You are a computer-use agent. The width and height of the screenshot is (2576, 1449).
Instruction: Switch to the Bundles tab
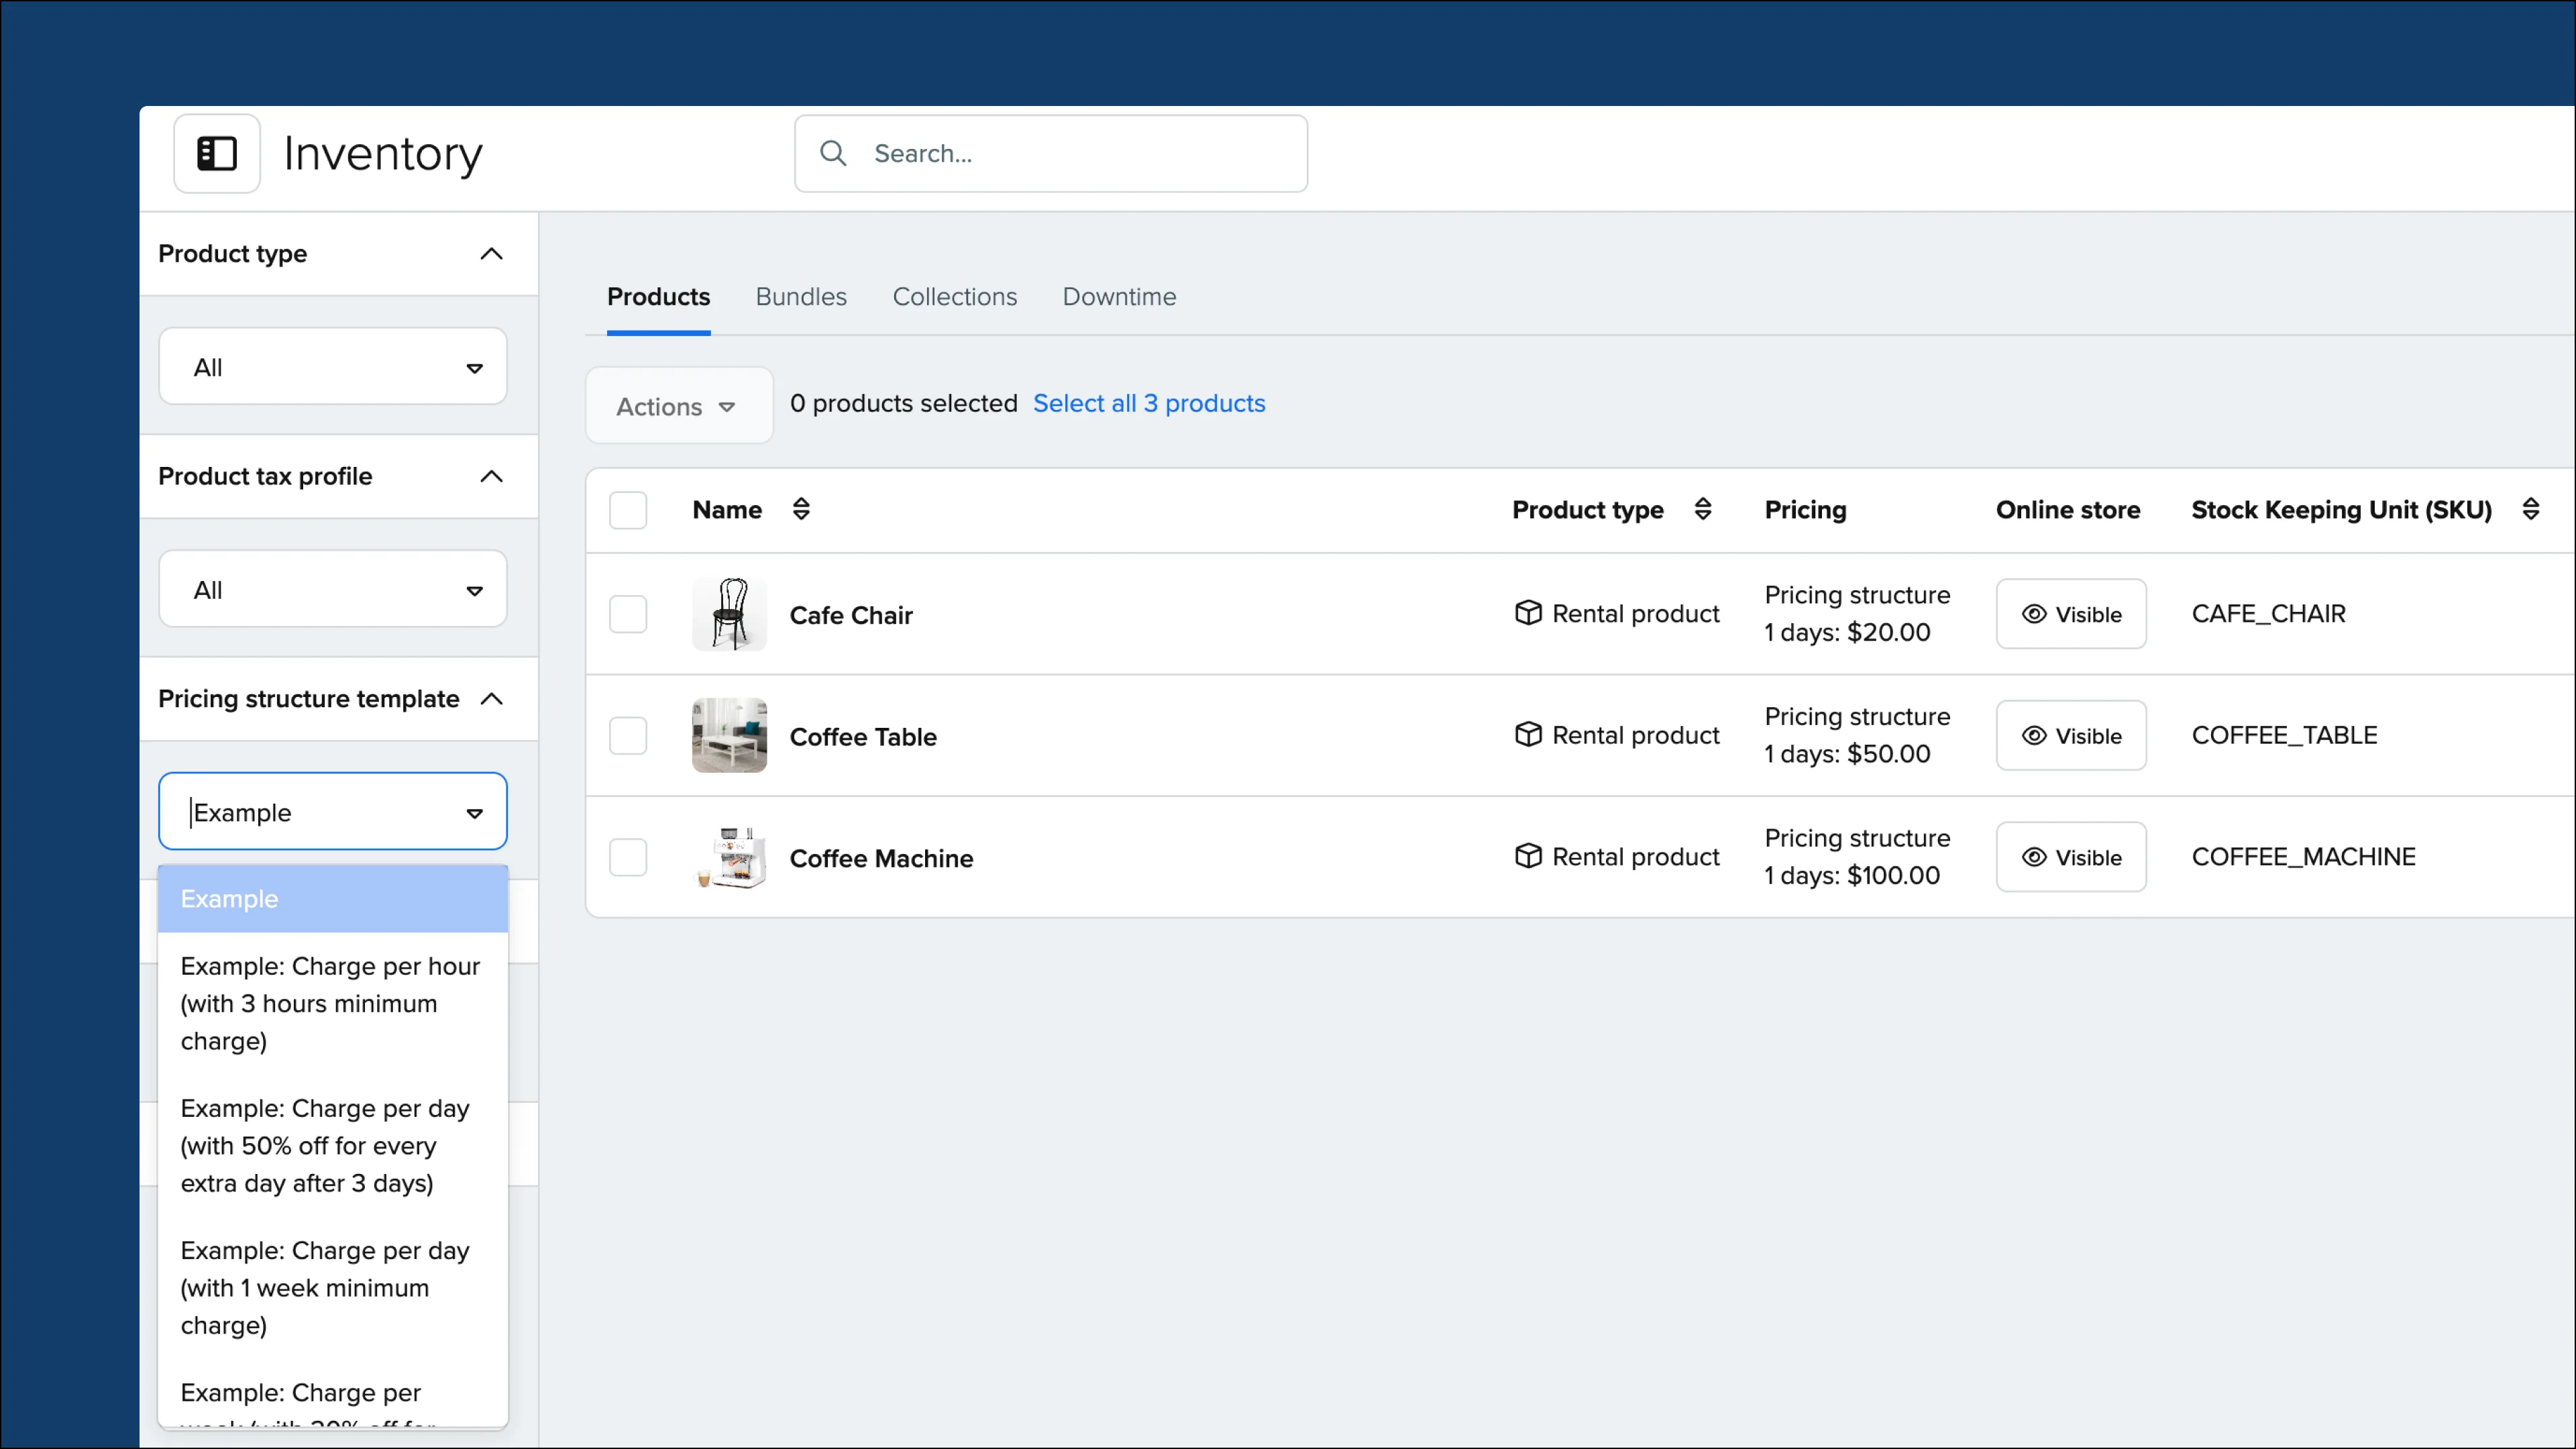801,297
